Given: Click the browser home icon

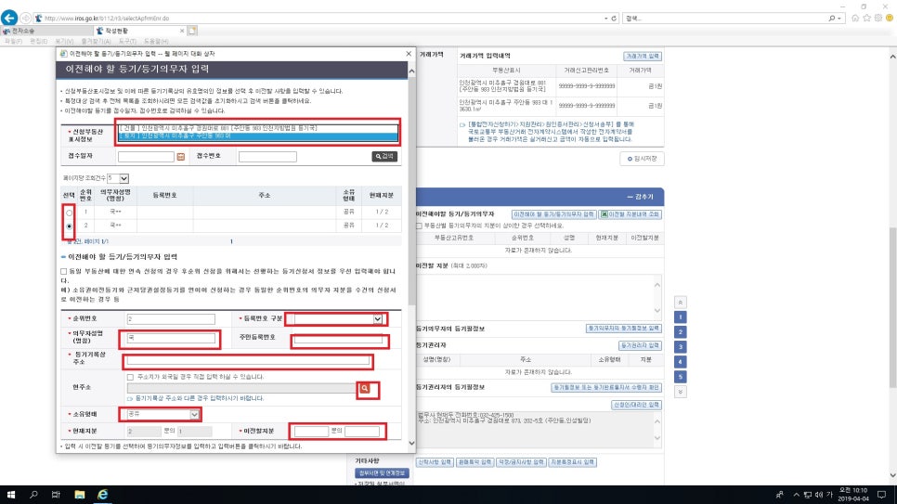Looking at the screenshot, I should coord(855,19).
